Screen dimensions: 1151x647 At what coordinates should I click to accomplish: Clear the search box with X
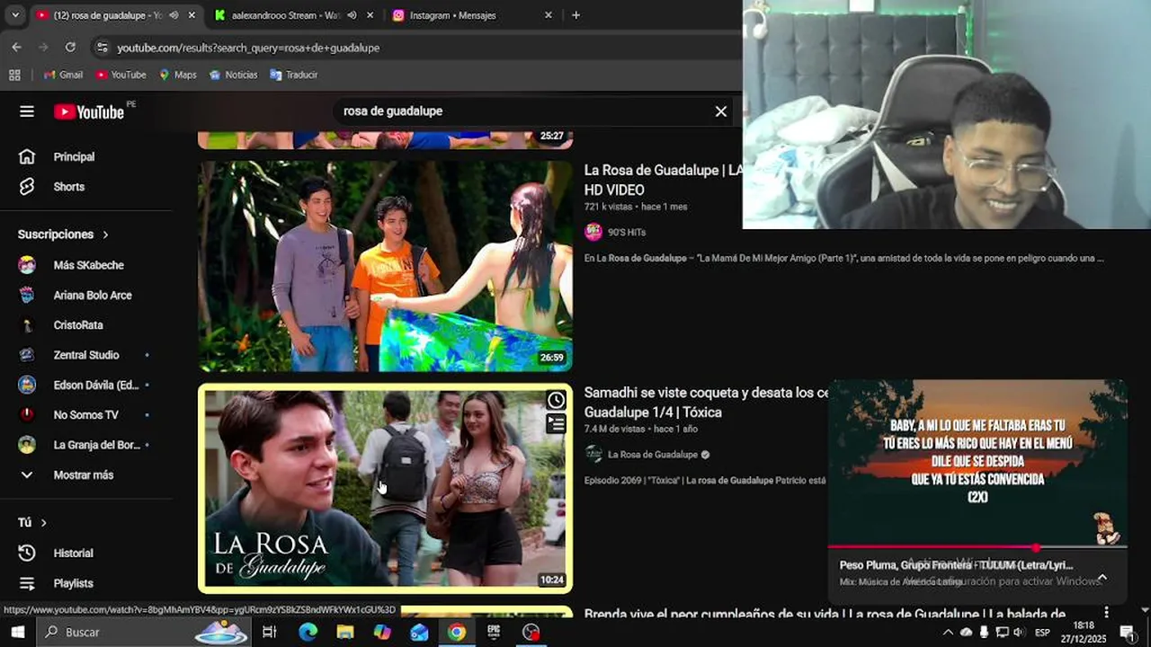pos(720,111)
